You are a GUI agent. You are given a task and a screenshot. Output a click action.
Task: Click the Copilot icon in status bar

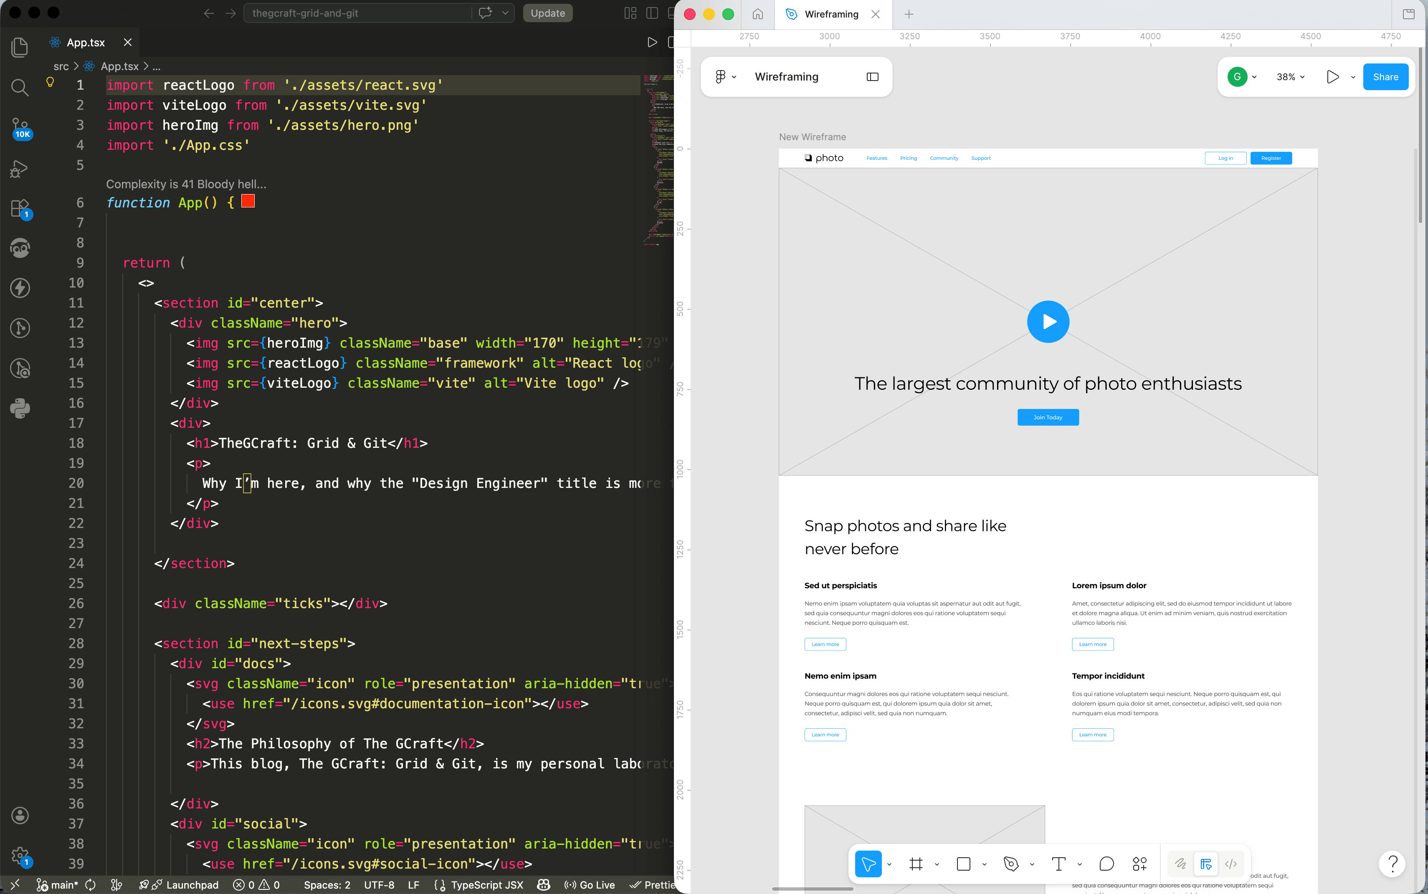point(543,884)
